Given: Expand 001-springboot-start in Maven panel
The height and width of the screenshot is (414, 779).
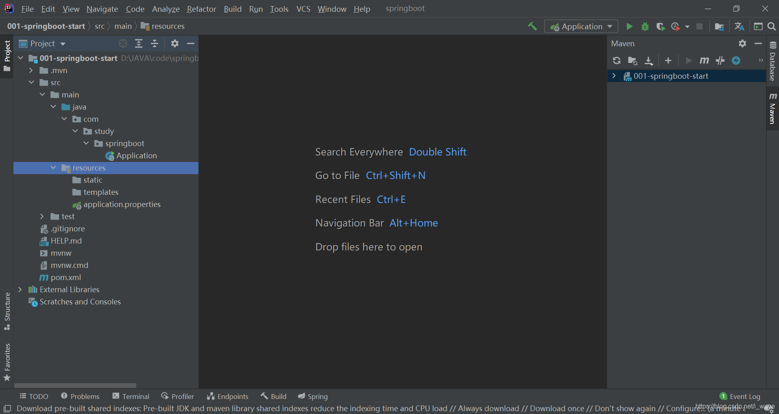Looking at the screenshot, I should point(614,76).
